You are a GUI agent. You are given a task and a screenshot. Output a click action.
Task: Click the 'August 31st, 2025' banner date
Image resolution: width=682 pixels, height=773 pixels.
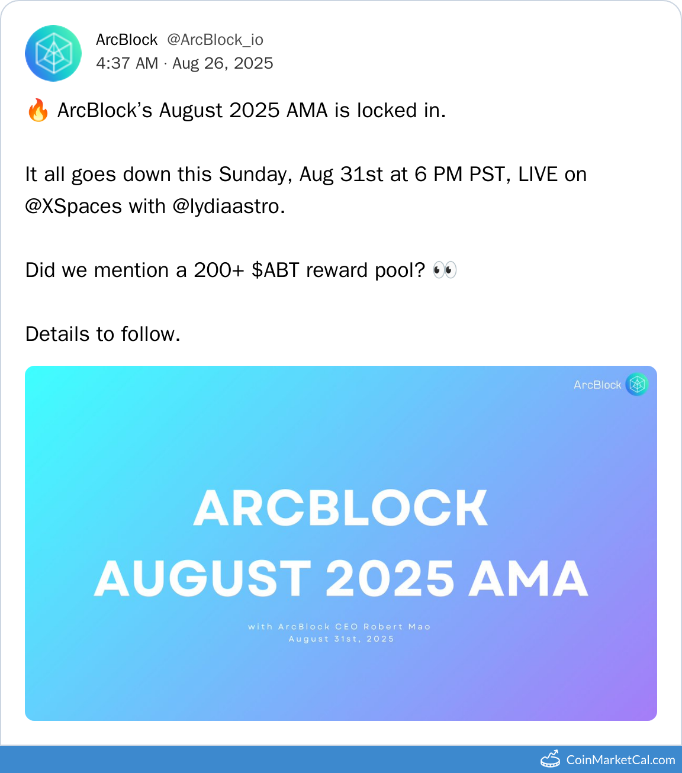pyautogui.click(x=341, y=639)
